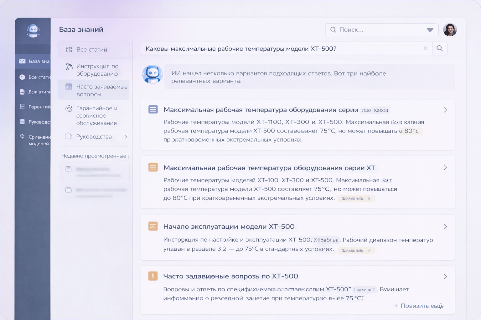Click the Показать ещё link
The image size is (481, 320).
(x=419, y=306)
